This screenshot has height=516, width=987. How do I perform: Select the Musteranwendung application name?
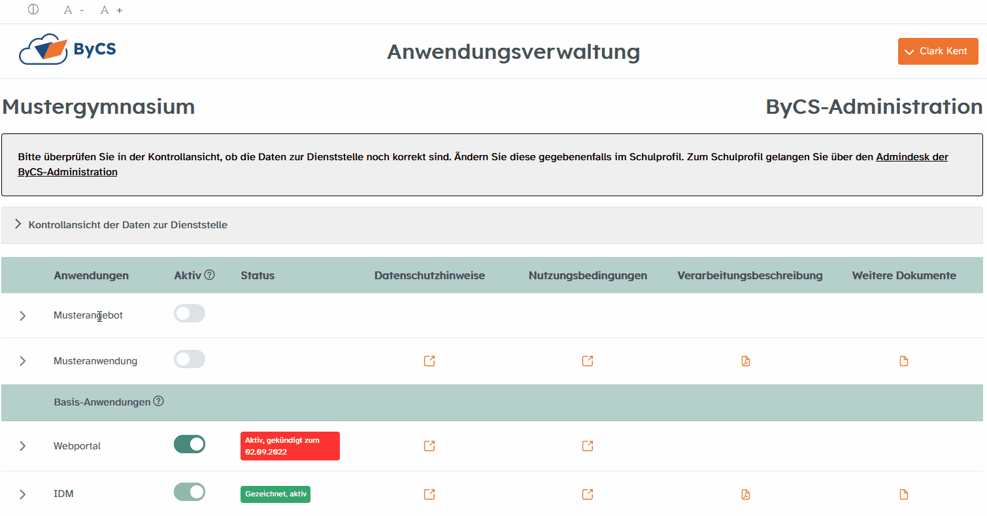click(x=95, y=361)
